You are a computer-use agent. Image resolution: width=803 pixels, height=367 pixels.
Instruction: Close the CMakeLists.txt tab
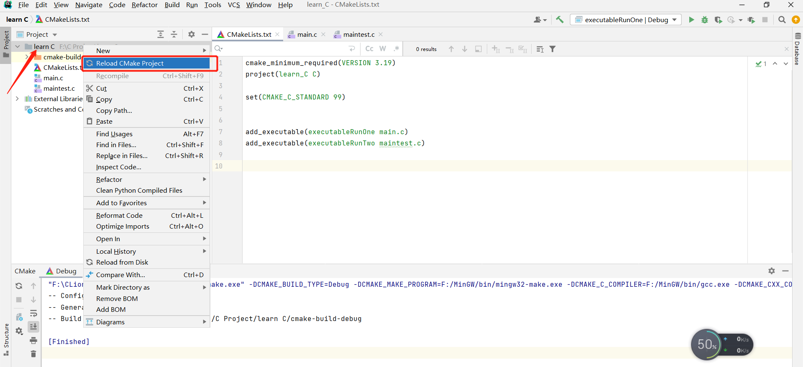277,34
